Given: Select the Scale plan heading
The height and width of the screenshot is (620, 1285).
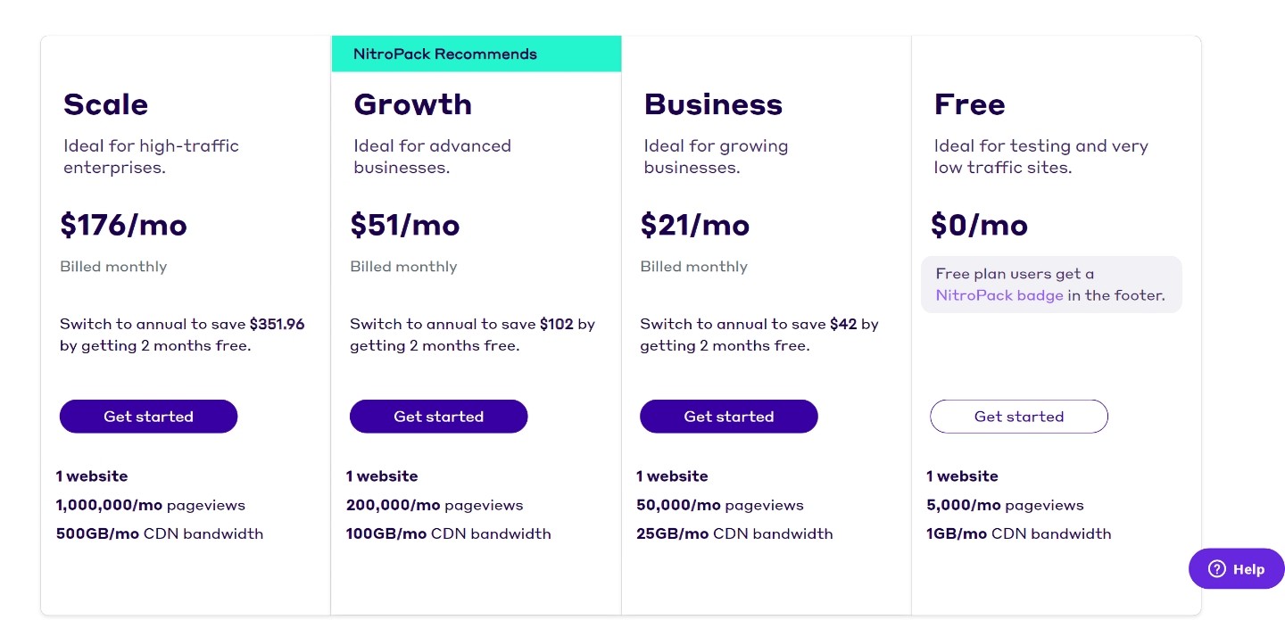Looking at the screenshot, I should [105, 104].
